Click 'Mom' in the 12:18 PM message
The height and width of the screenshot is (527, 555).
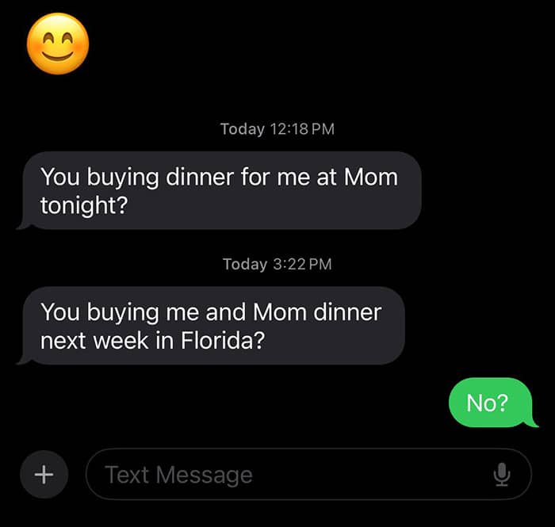370,176
